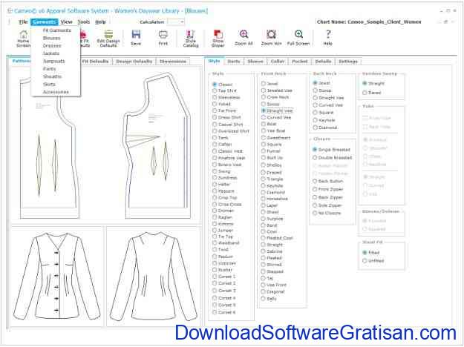Click the Zoom All magnifier
Screen dimensions: 464x347
pos(244,38)
